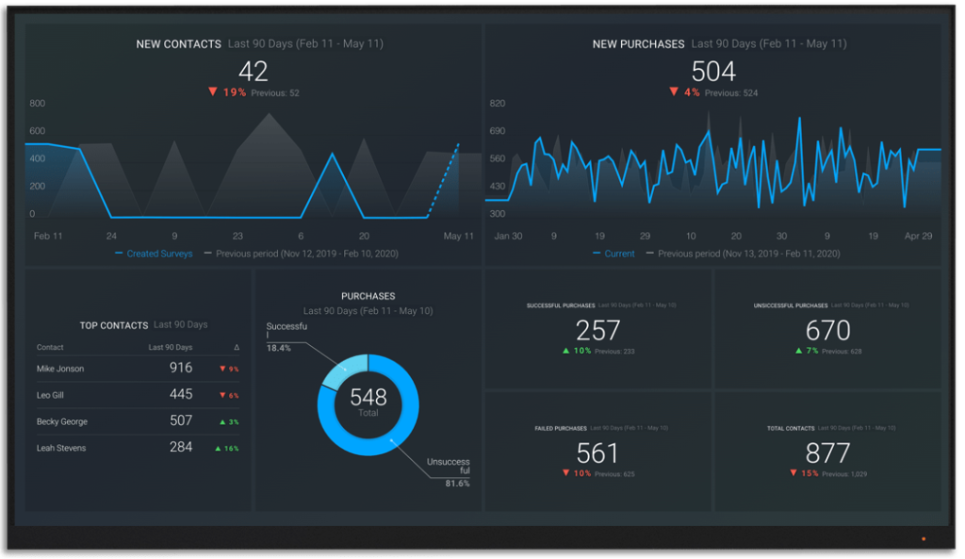Sort by Last 90 Days column header
This screenshot has height=559, width=965.
[170, 348]
